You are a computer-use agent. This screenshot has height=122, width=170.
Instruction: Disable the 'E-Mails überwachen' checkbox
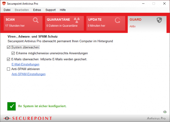point(8,59)
